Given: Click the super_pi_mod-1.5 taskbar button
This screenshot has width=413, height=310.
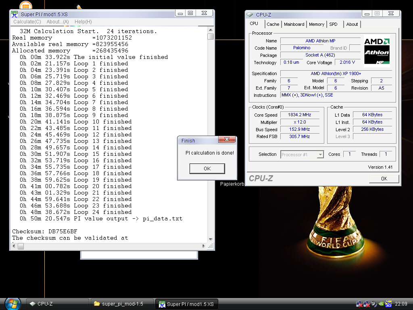Looking at the screenshot, I should [122, 304].
